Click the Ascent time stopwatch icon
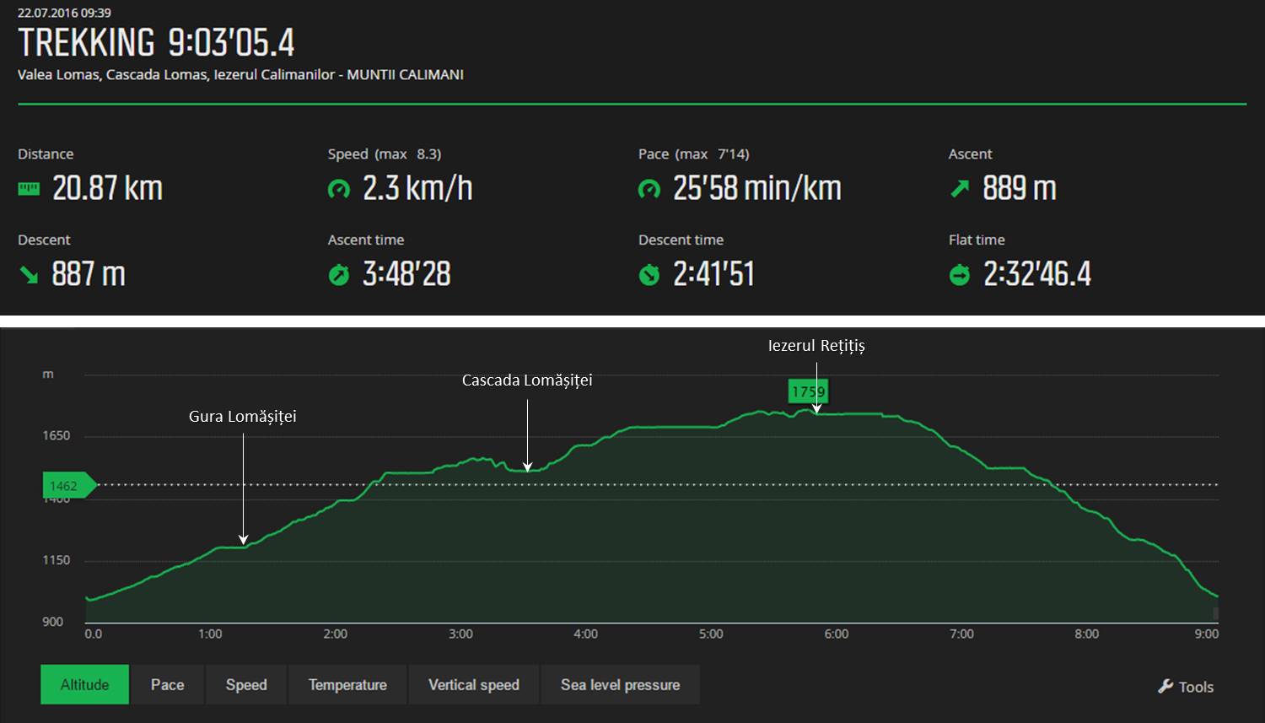This screenshot has width=1265, height=723. [338, 275]
